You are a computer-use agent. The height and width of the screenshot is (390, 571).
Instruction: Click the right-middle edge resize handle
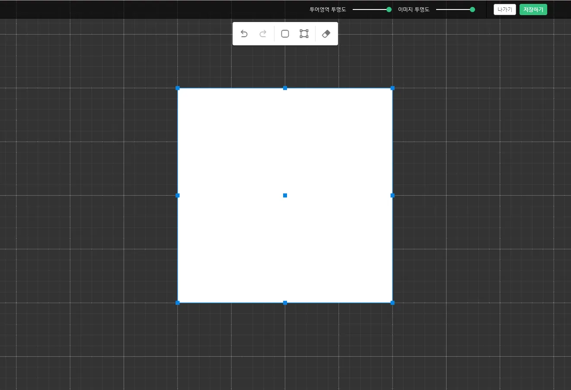[392, 196]
